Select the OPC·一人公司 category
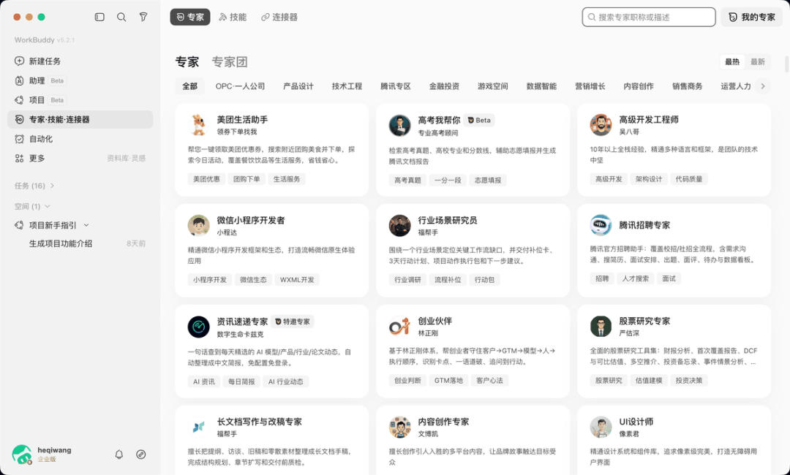790x475 pixels. point(240,86)
